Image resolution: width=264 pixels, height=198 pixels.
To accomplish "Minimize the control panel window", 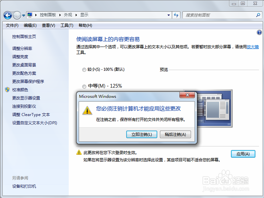I will tap(234, 4).
